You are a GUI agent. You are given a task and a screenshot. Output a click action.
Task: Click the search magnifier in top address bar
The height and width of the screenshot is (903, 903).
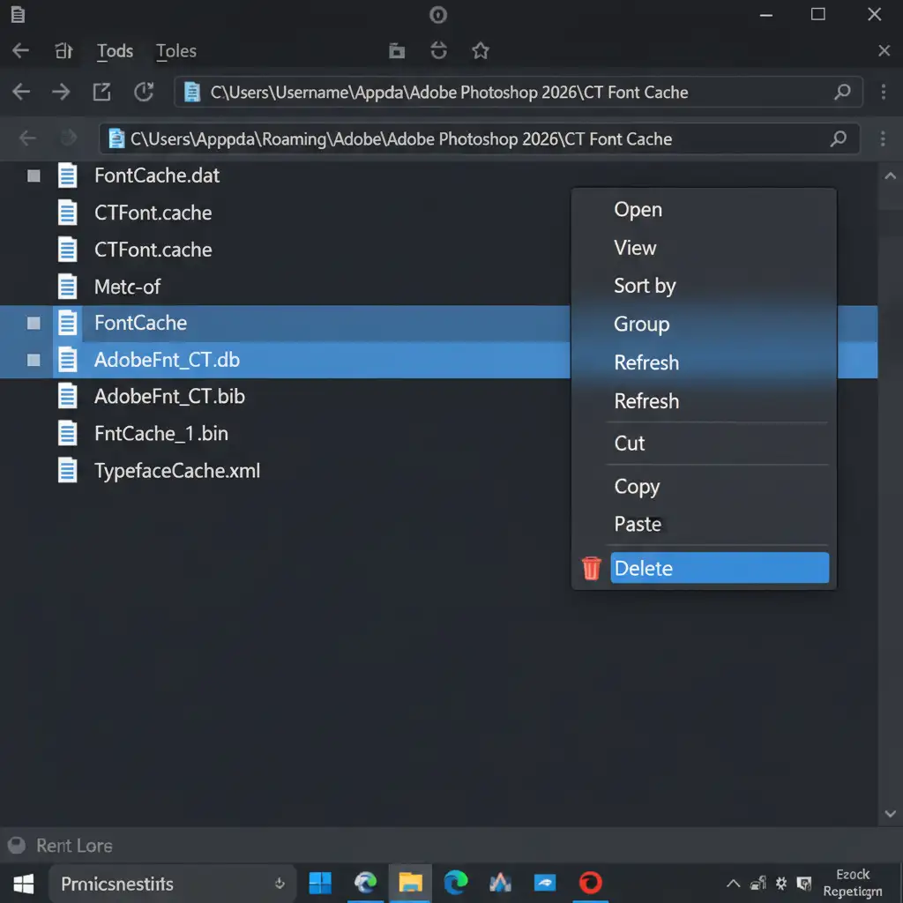pos(842,92)
